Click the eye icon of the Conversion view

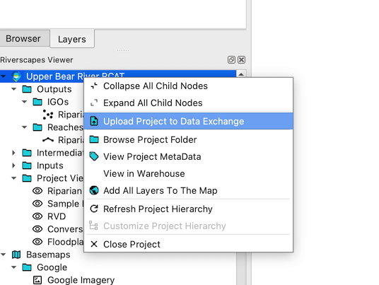coord(37,229)
